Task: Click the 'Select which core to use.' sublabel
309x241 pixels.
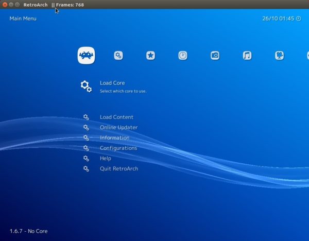Action: tap(123, 91)
